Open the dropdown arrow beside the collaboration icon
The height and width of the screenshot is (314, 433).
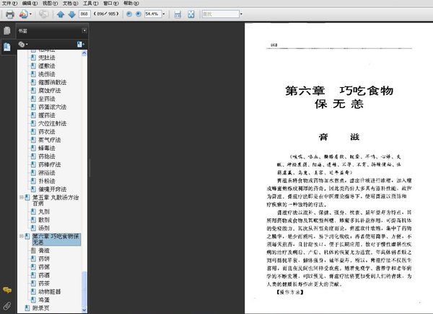click(x=30, y=14)
